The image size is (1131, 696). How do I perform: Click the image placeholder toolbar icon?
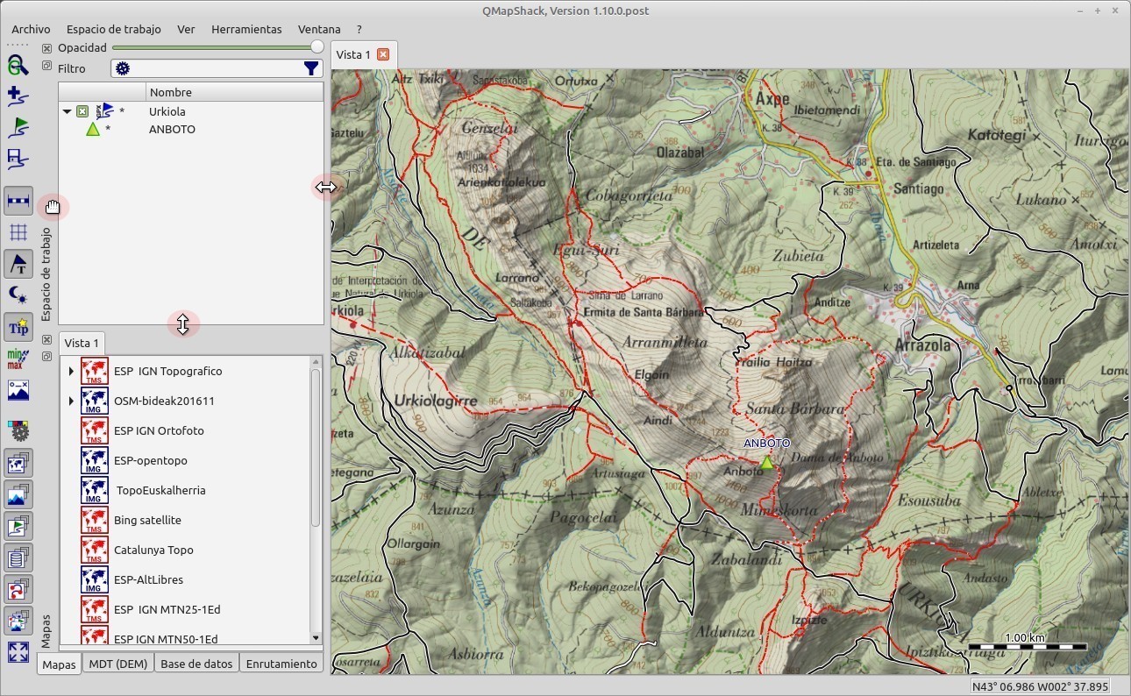click(18, 390)
